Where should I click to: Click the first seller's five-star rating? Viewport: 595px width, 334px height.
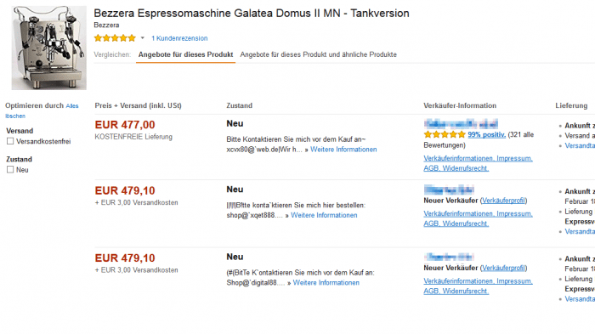coord(445,134)
